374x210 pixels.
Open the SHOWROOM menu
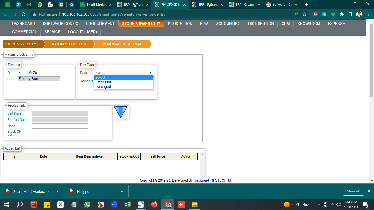[309, 24]
